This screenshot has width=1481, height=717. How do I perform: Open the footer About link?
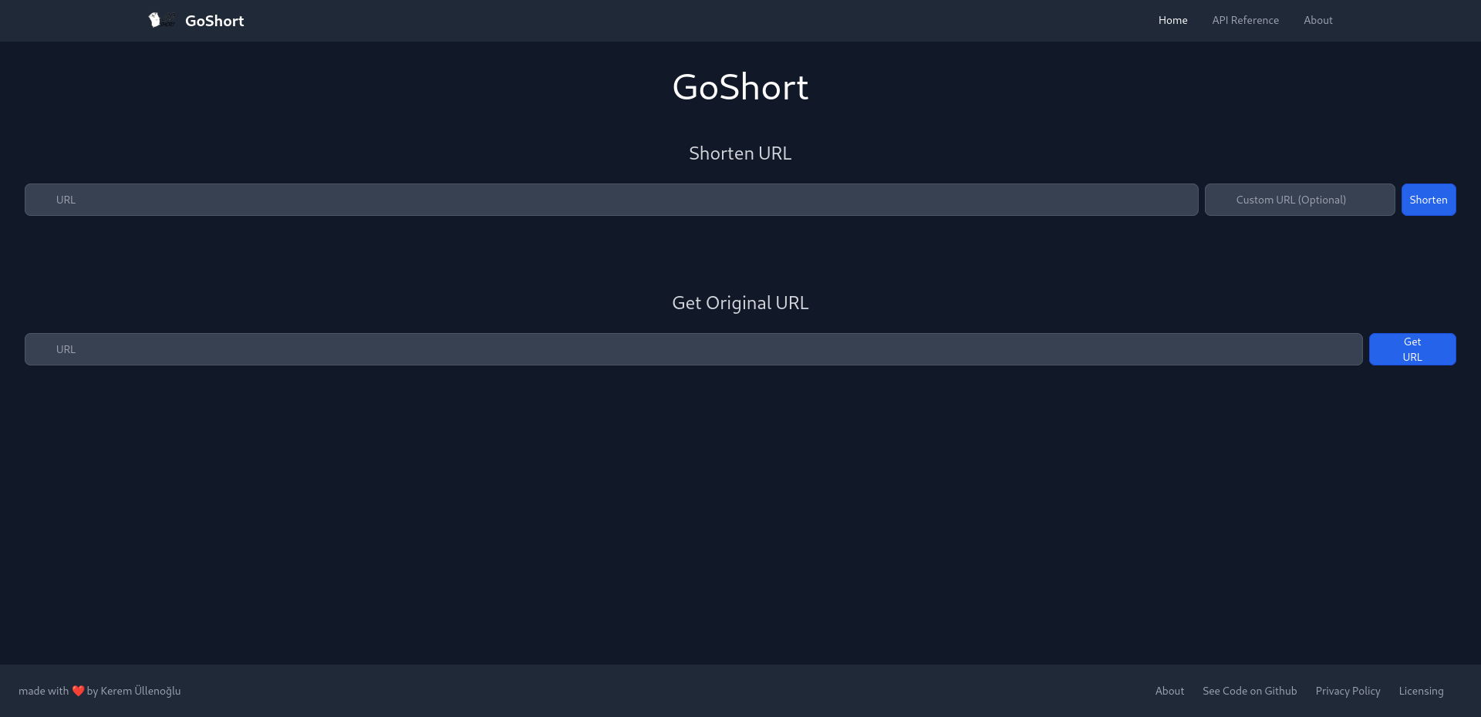(1169, 691)
